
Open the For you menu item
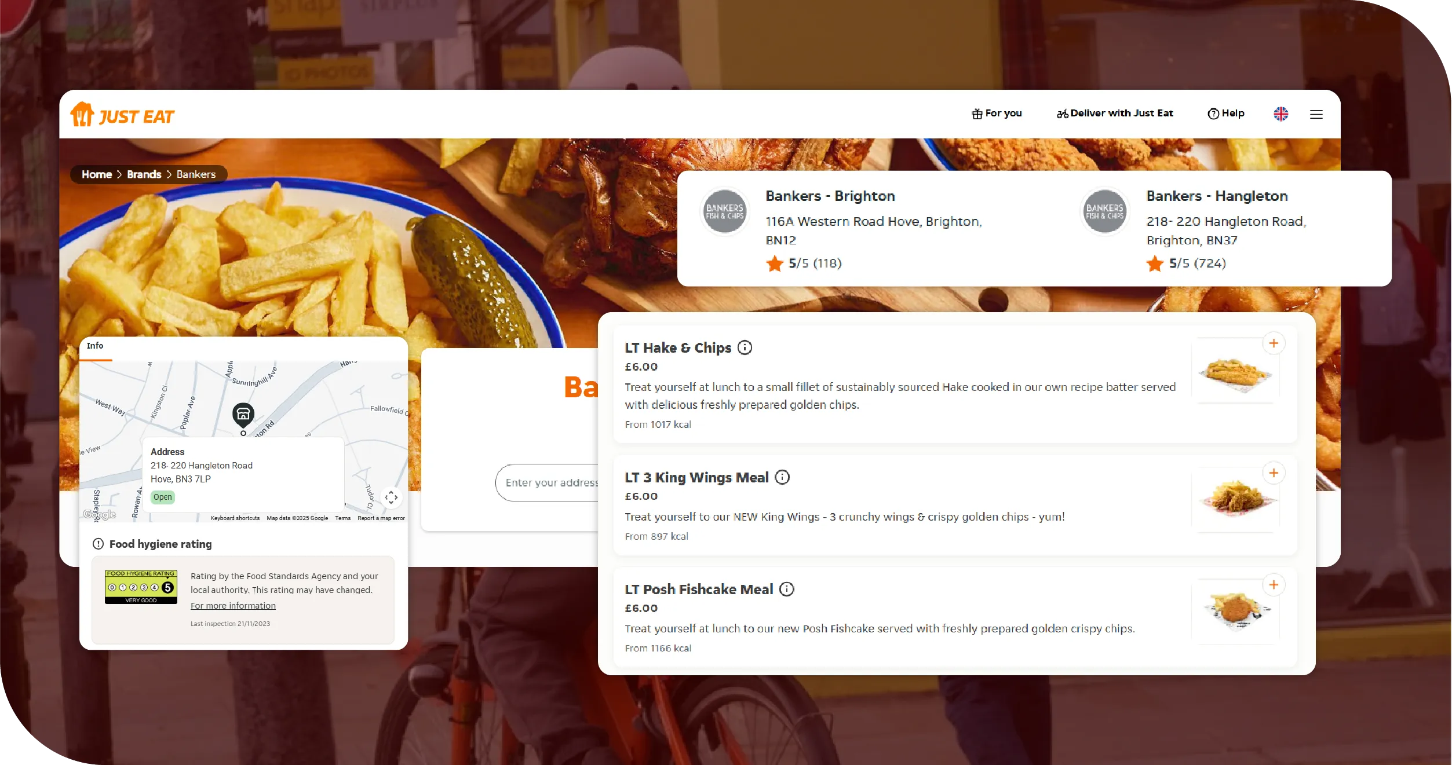[x=997, y=114]
